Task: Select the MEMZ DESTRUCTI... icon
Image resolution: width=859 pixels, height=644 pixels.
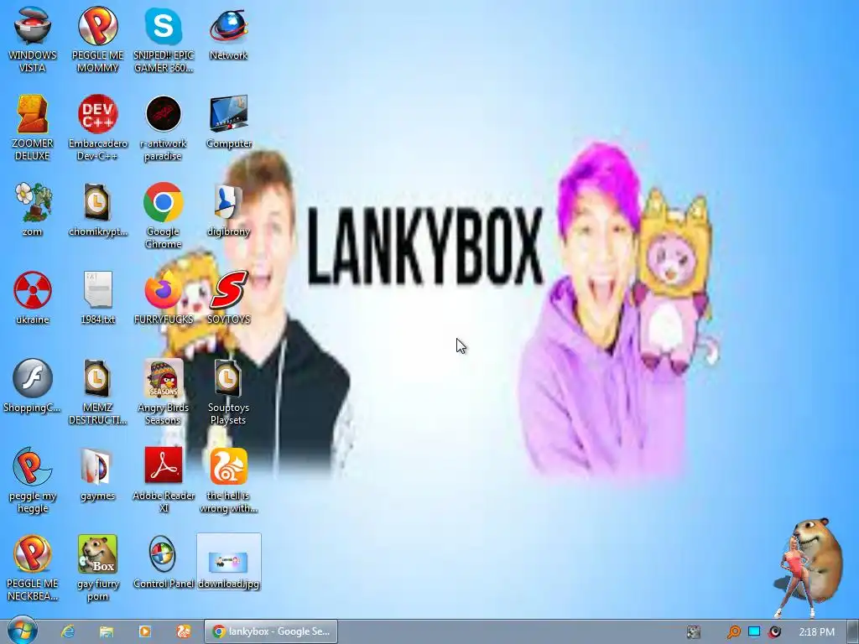Action: click(x=97, y=392)
